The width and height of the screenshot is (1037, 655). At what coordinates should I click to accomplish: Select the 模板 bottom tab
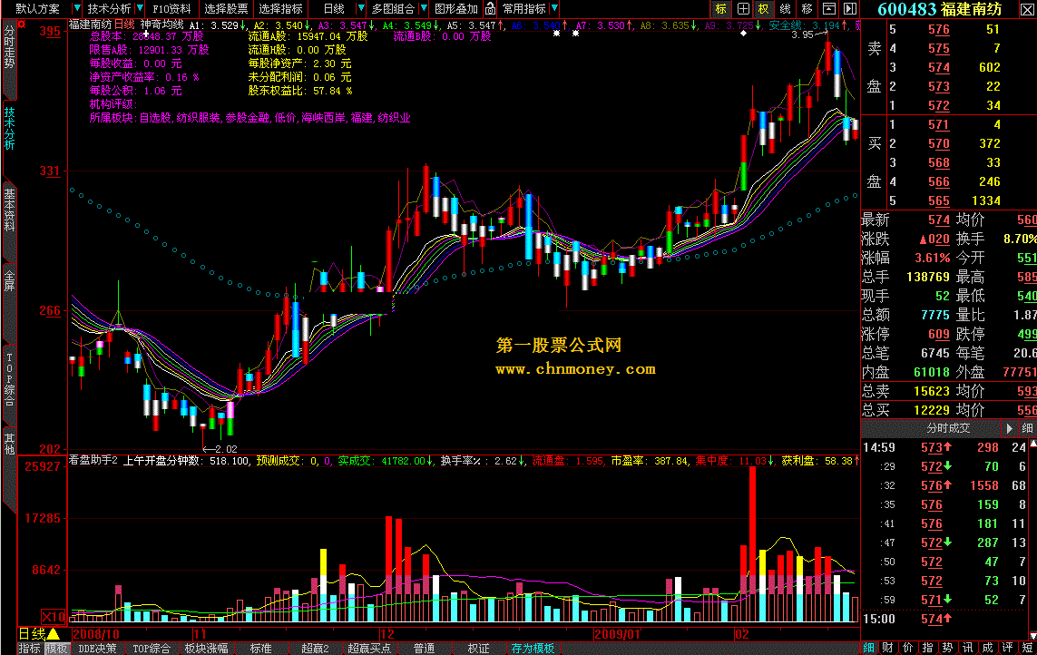(x=56, y=649)
